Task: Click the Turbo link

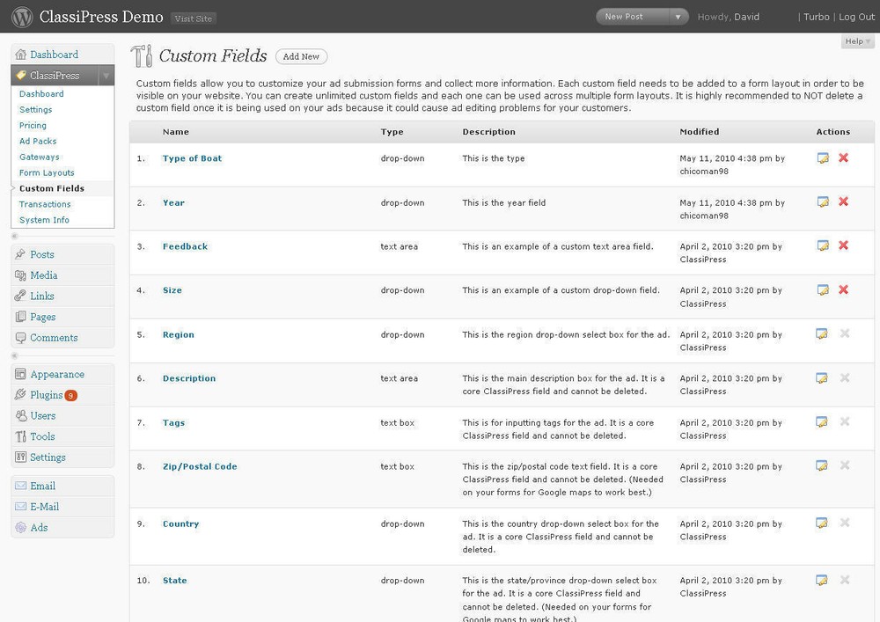Action: coord(817,17)
